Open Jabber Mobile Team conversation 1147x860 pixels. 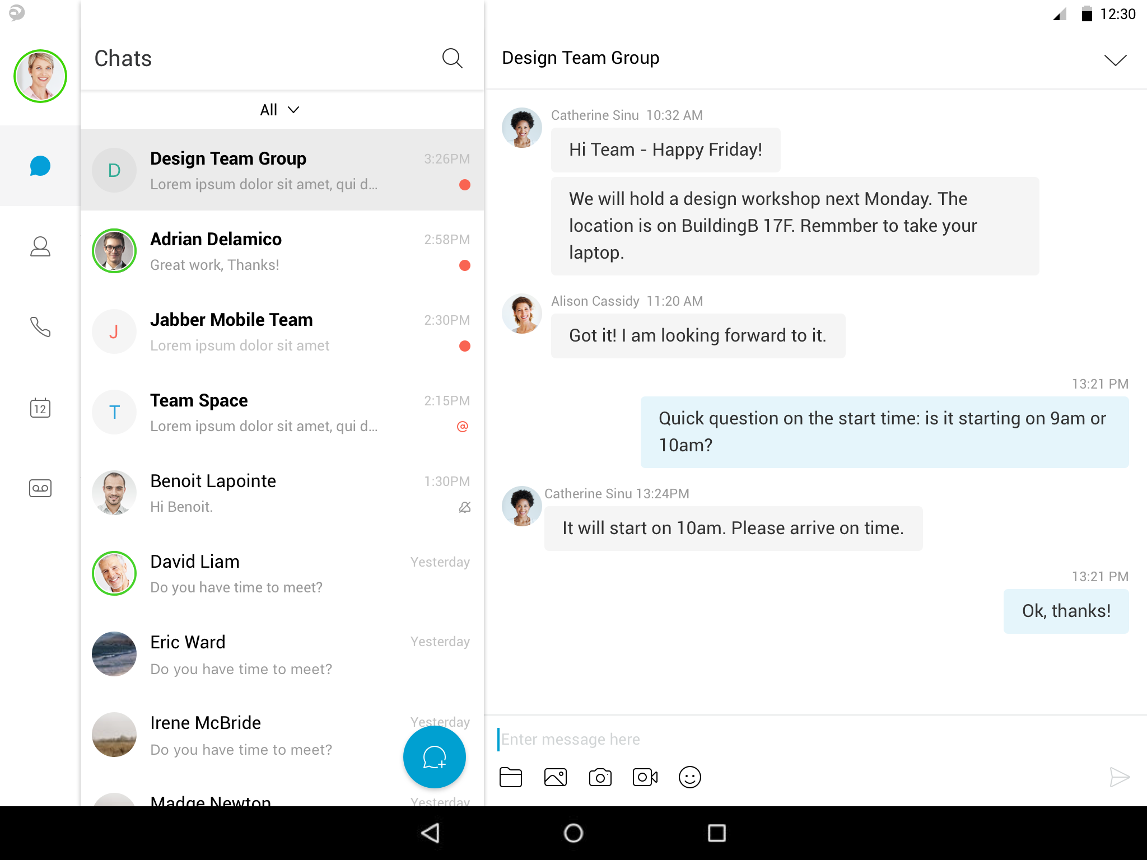pos(282,331)
